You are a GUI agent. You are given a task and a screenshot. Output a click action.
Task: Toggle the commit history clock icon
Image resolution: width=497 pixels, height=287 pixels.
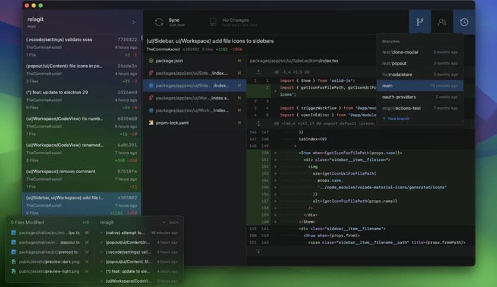[464, 22]
